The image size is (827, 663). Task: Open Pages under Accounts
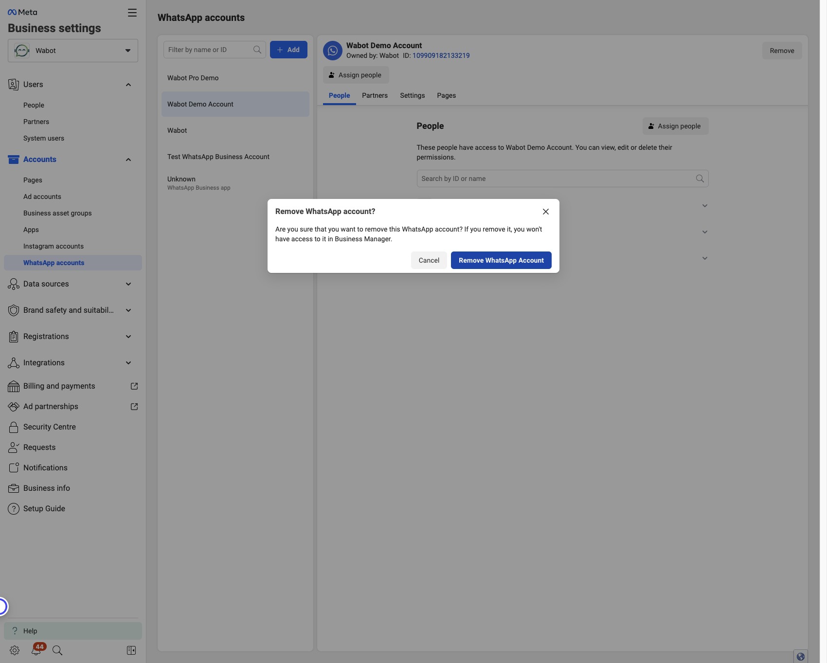(33, 180)
